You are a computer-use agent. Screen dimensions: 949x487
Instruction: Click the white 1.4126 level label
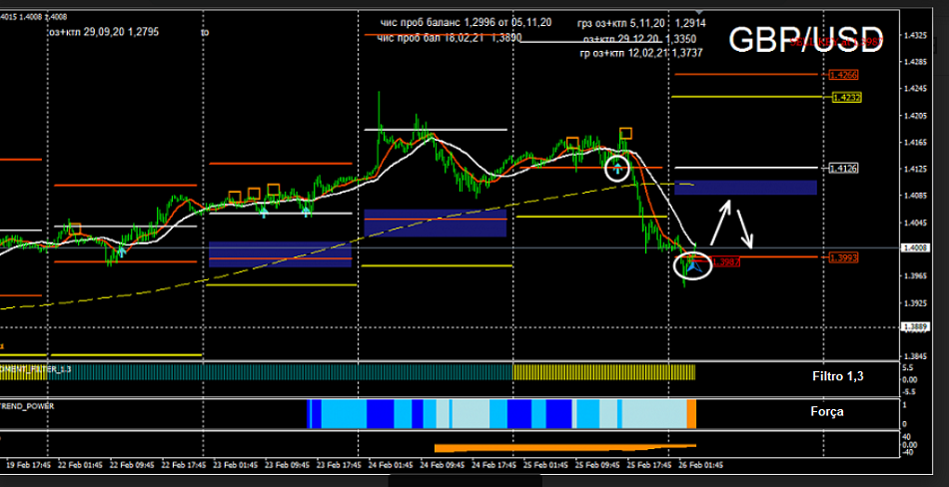tap(844, 169)
